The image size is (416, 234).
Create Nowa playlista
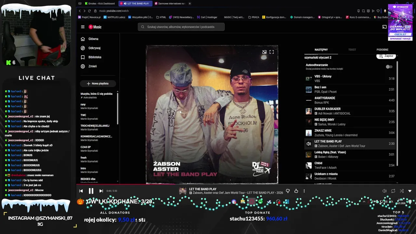point(98,84)
